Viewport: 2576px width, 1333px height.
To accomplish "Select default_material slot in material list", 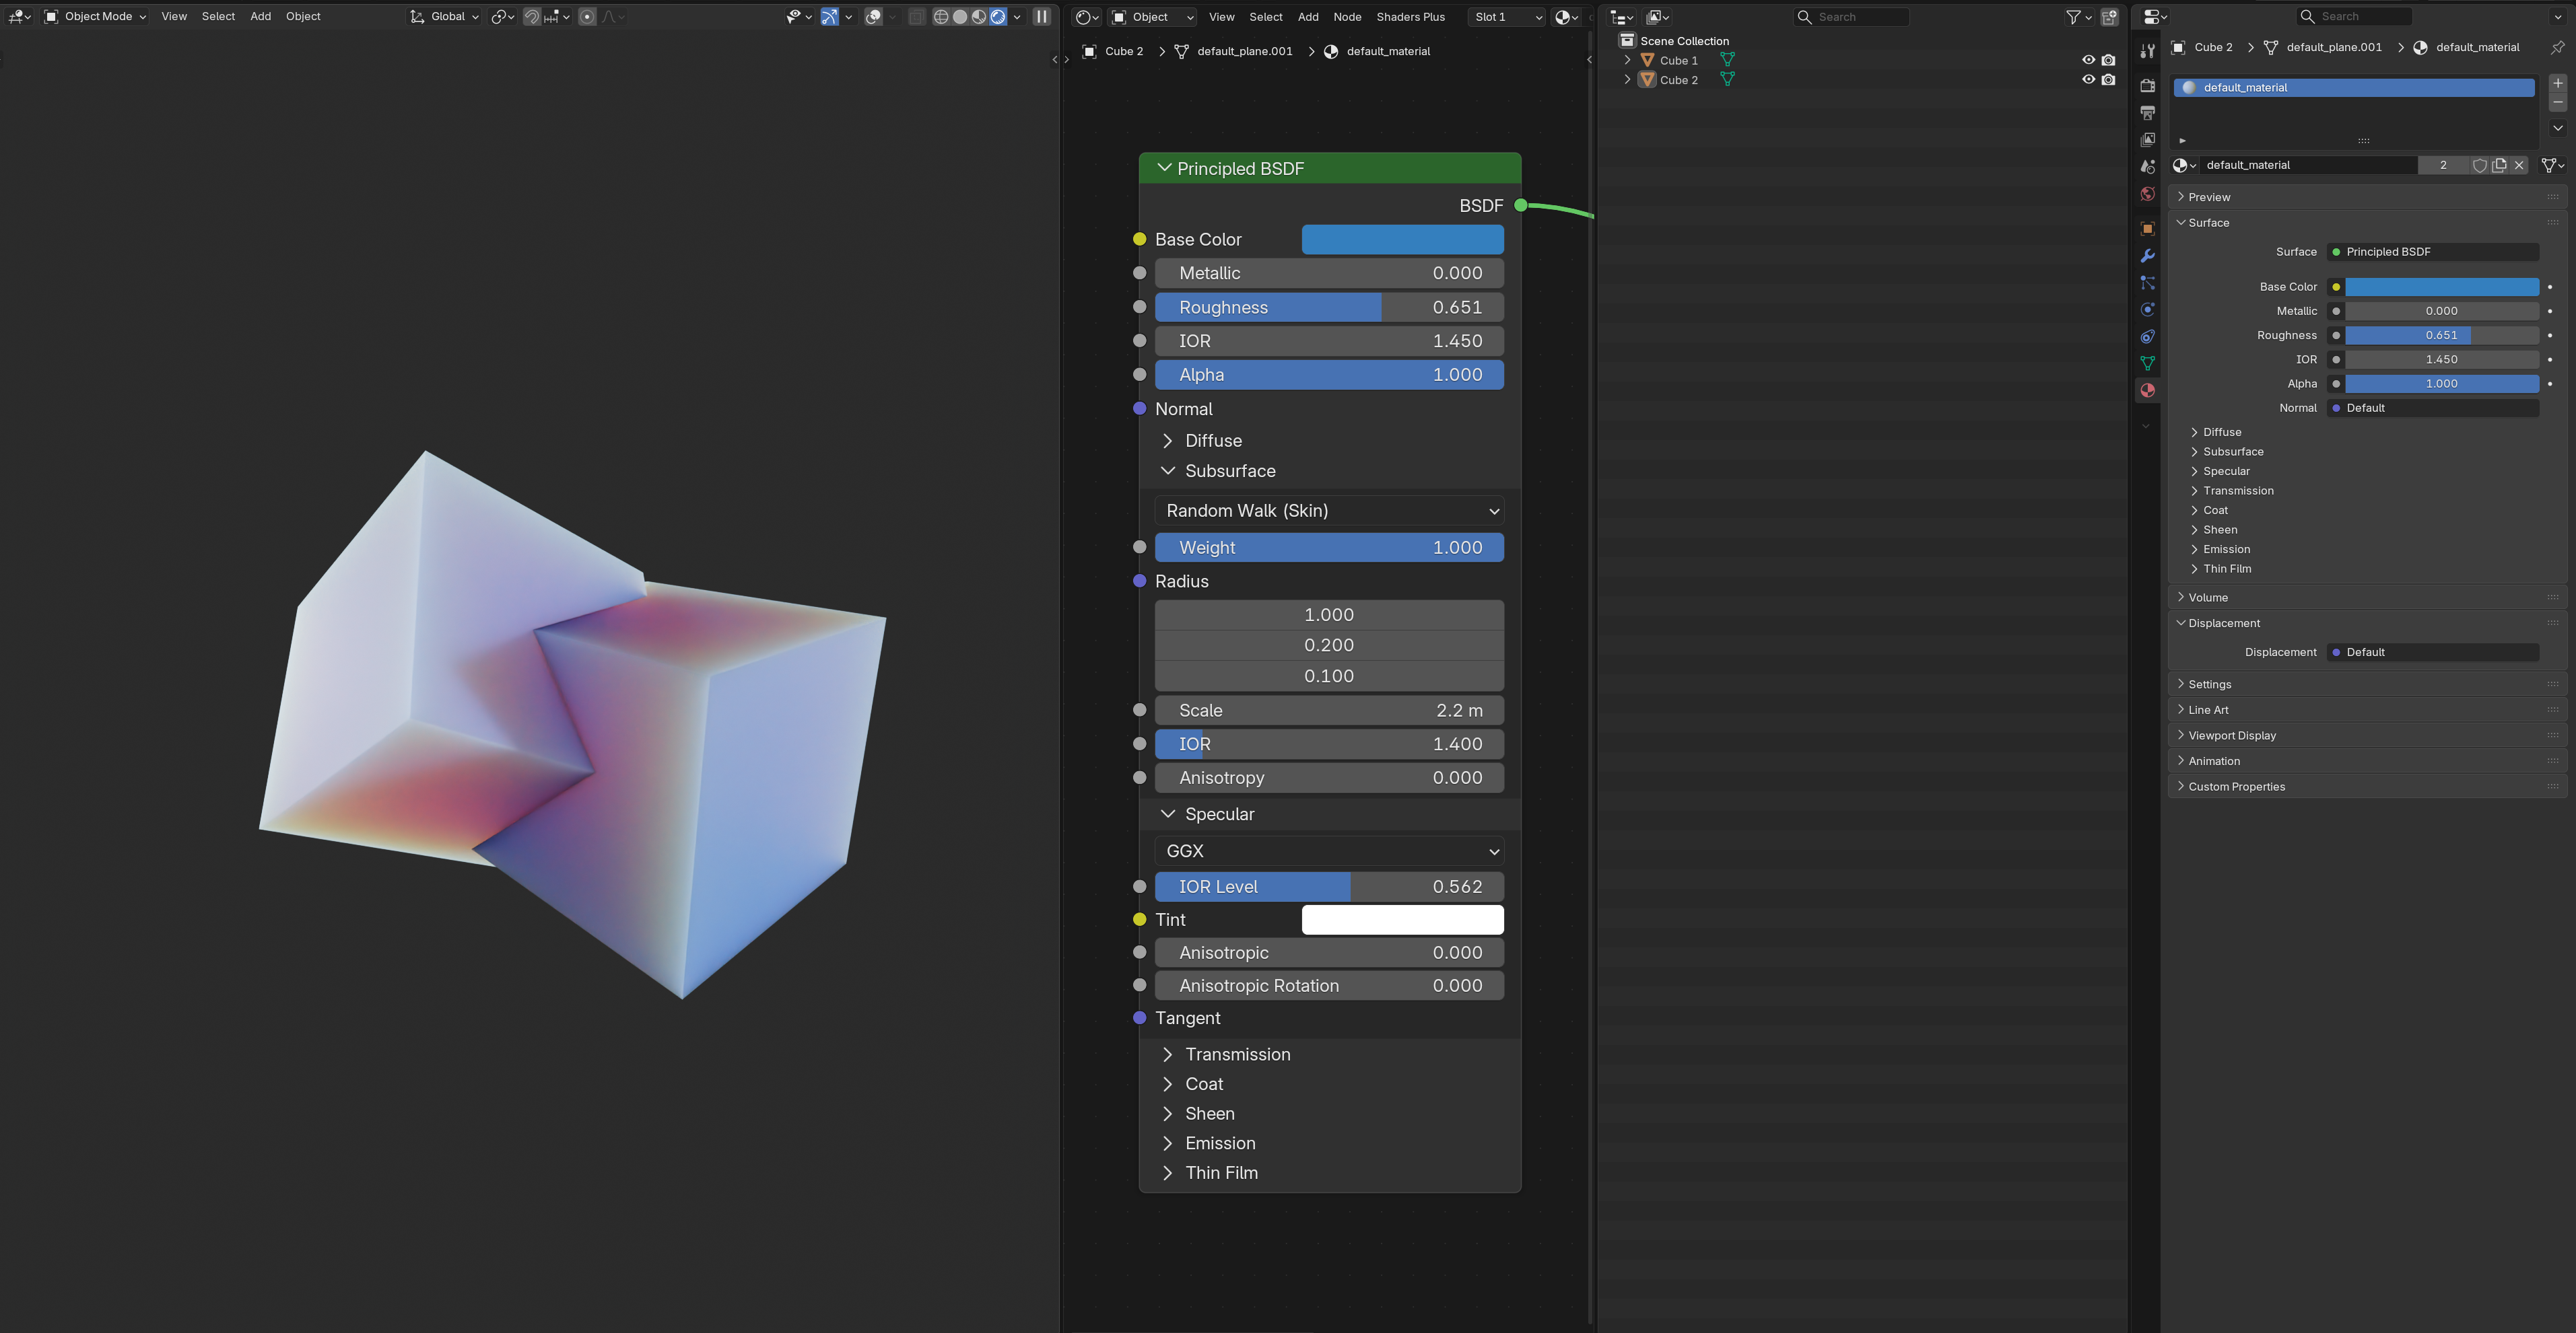I will click(2354, 88).
